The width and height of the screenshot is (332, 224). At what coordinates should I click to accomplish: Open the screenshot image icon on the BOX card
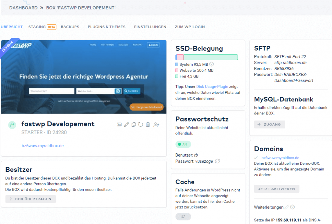pyautogui.click(x=119, y=124)
